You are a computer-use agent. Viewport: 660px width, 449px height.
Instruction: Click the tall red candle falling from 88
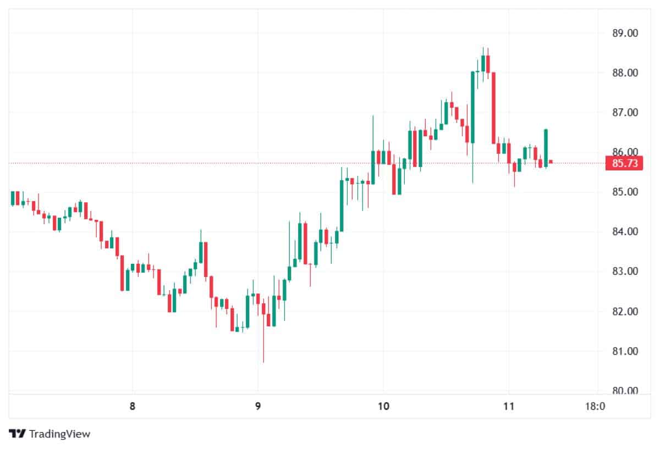(493, 108)
